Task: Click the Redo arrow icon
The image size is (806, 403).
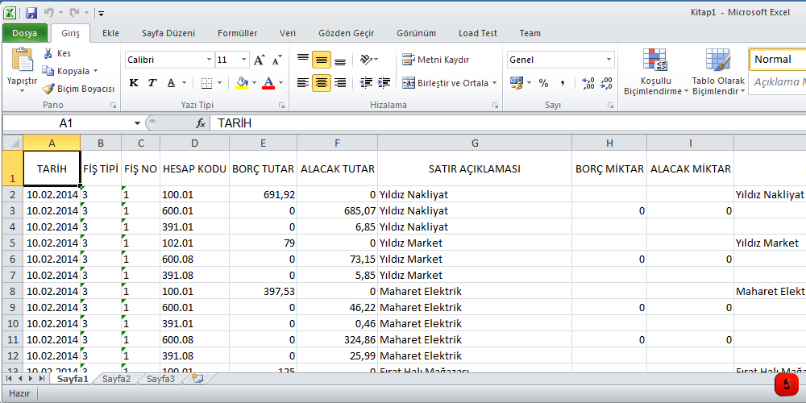Action: pyautogui.click(x=75, y=12)
